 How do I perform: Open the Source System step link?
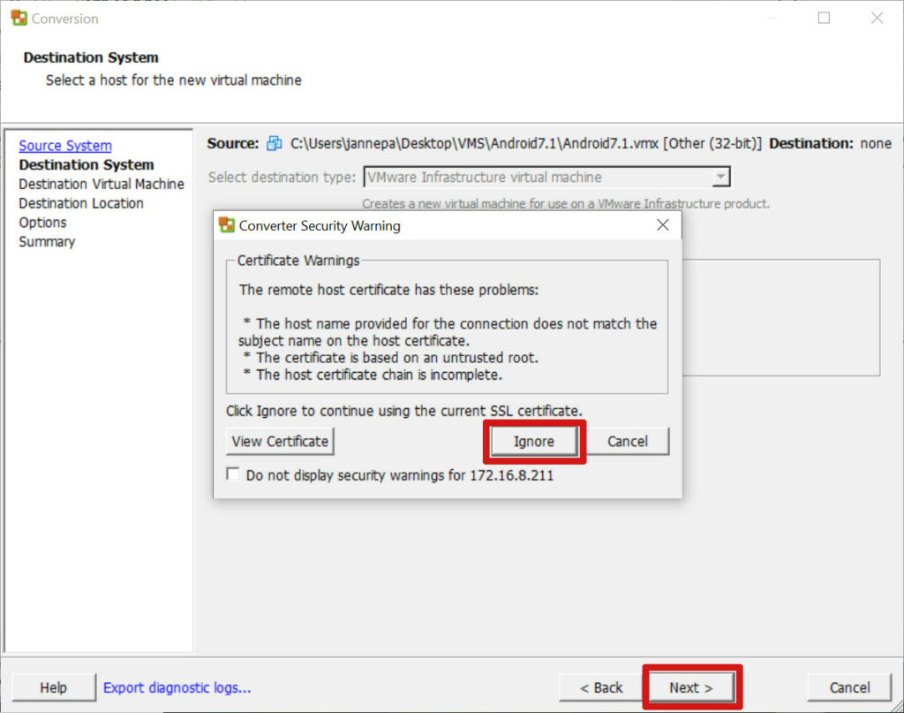tap(65, 146)
